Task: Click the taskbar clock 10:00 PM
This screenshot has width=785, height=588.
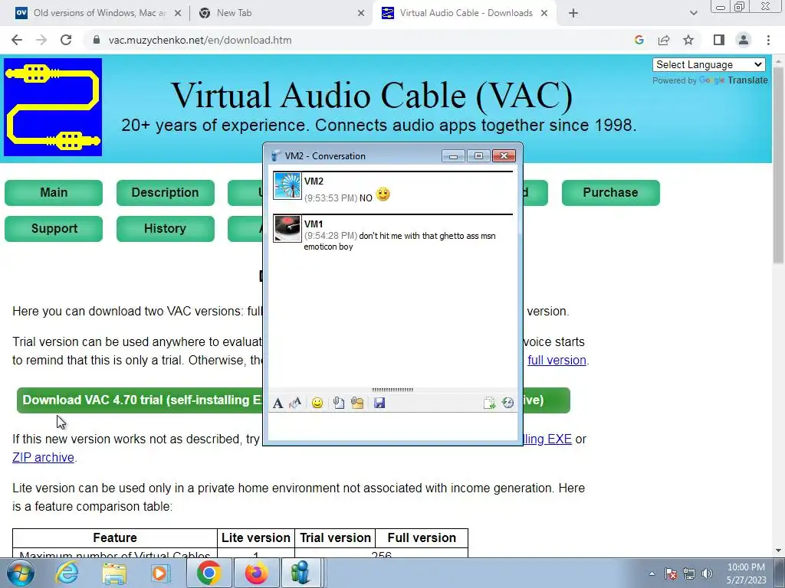Action: (x=746, y=573)
